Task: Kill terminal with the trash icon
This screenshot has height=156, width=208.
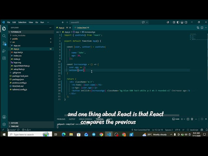Action: point(192,119)
